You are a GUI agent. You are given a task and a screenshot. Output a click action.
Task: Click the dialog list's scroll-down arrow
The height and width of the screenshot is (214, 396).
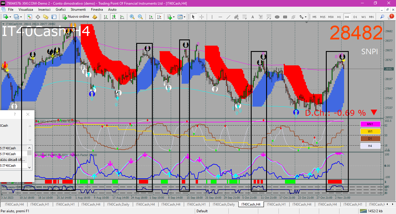point(29,167)
